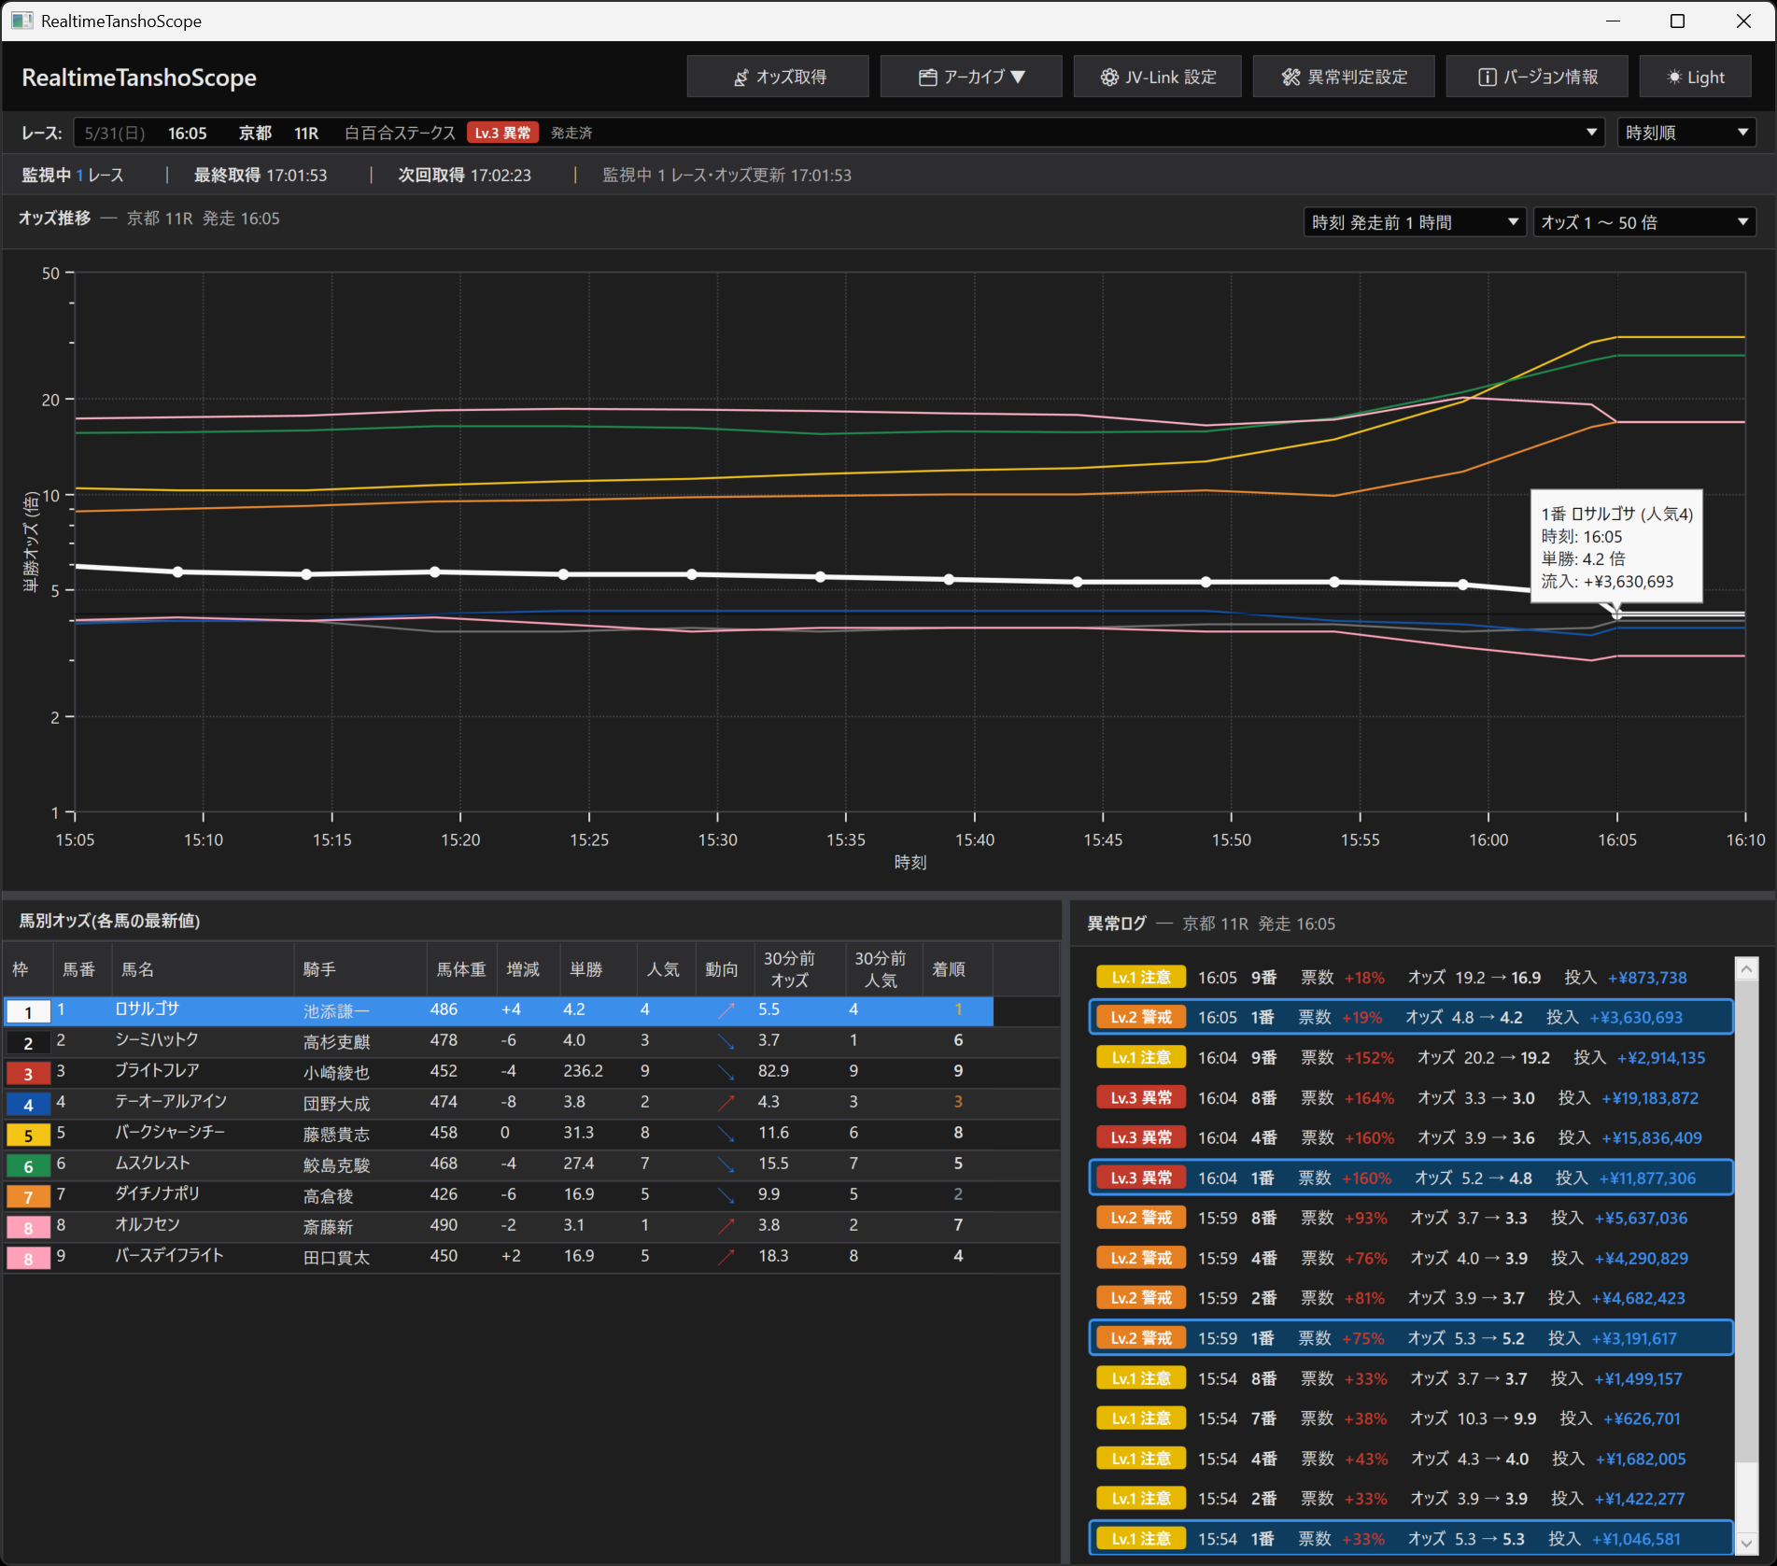Open JV-Link 設定 gear settings
Screen dimensions: 1777x1566
1158,77
